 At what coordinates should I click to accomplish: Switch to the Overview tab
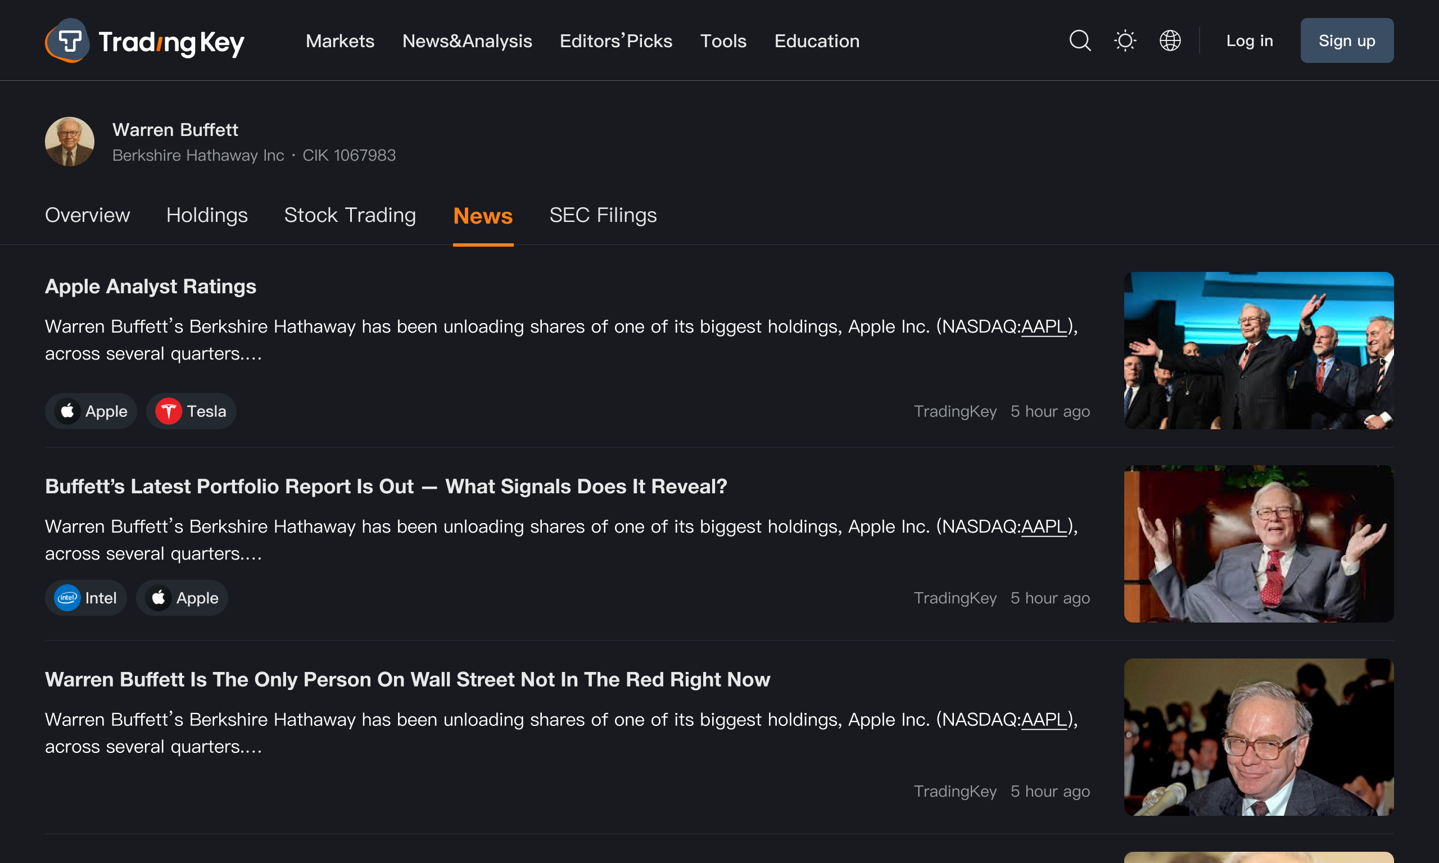tap(88, 216)
